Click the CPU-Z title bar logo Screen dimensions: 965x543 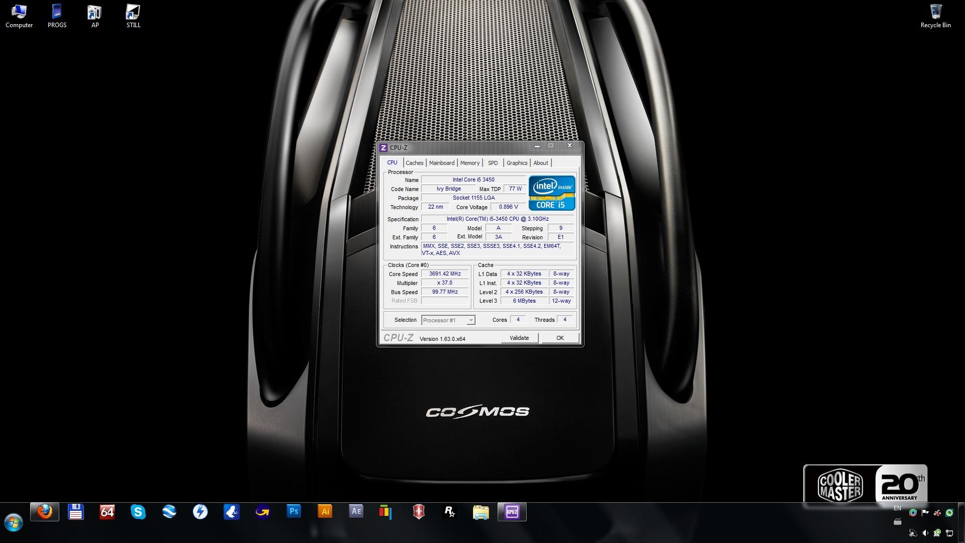click(x=383, y=147)
